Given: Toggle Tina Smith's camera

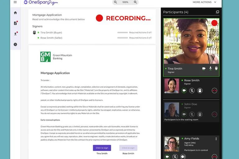Looking at the screenshot, I should click(x=204, y=68).
